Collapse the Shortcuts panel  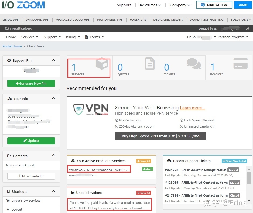[x=53, y=191]
